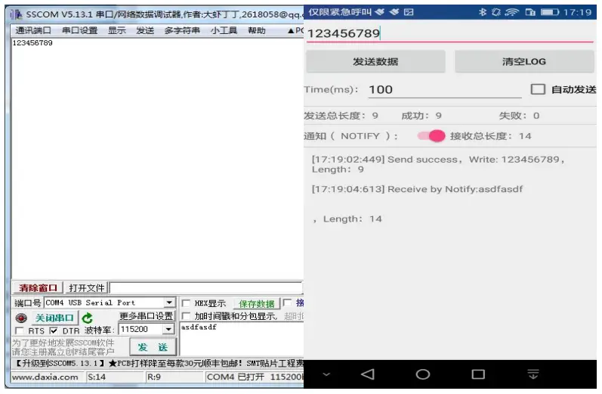602x394 pixels.
Task: Click the SSCOM app icon in title bar
Action: [x=16, y=14]
